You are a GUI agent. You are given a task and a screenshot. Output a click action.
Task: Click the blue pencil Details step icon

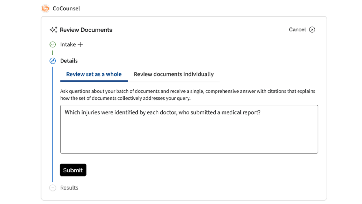(53, 61)
